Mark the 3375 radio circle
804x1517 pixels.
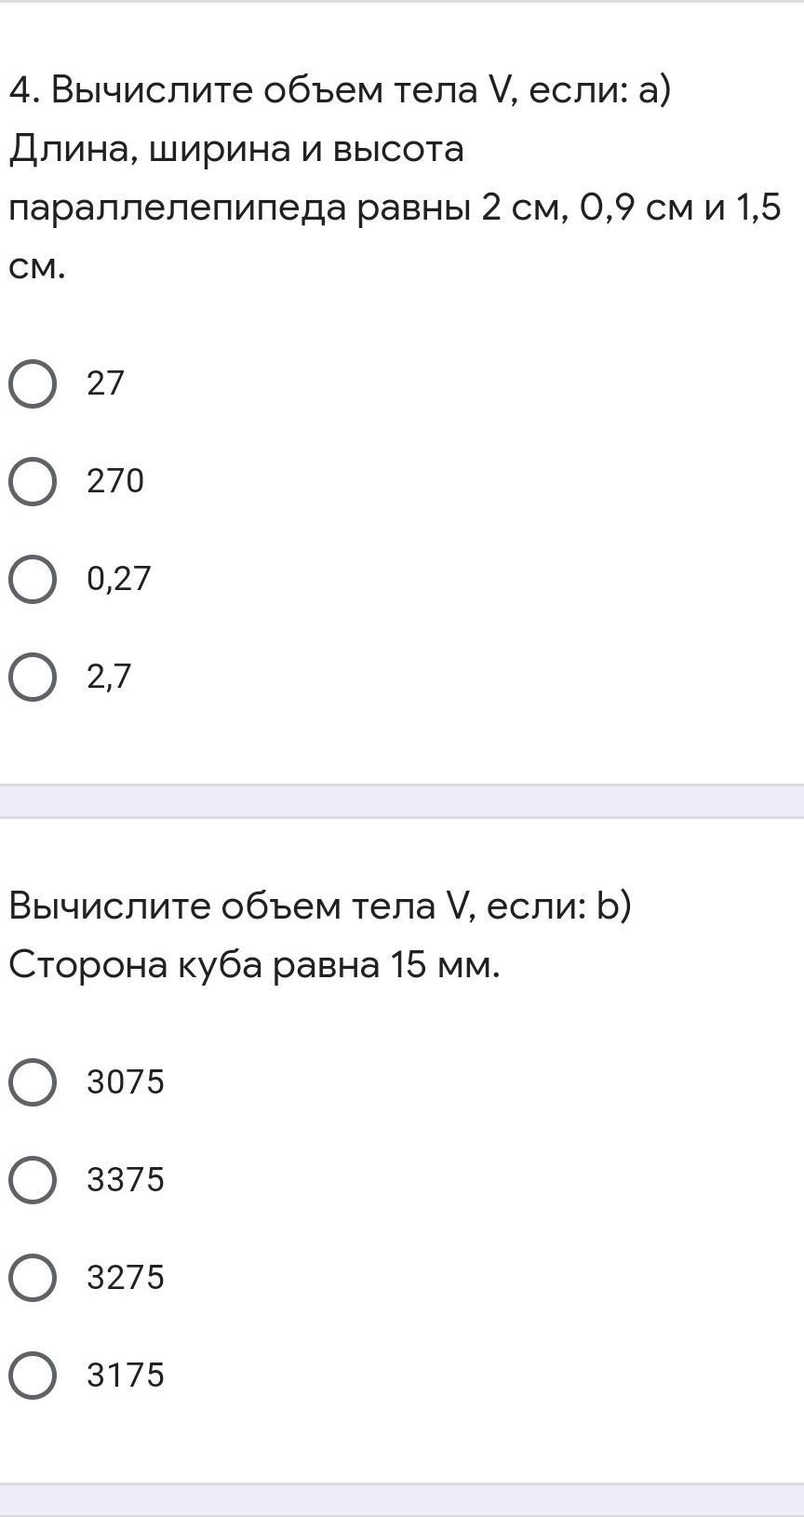click(33, 1179)
